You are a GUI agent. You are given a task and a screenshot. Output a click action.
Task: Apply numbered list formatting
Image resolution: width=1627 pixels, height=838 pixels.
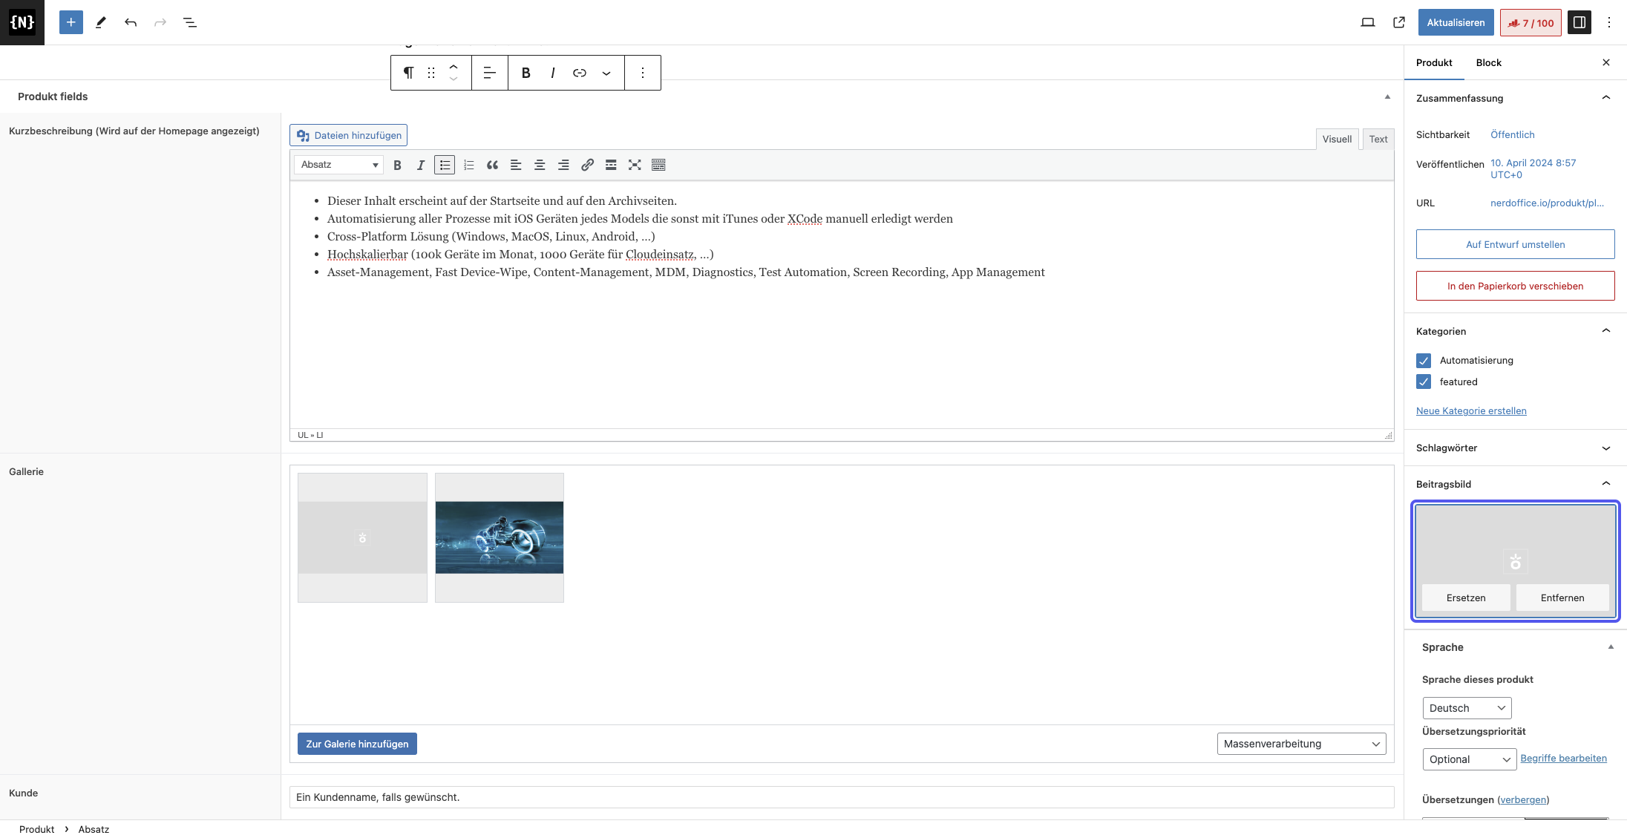pos(468,165)
